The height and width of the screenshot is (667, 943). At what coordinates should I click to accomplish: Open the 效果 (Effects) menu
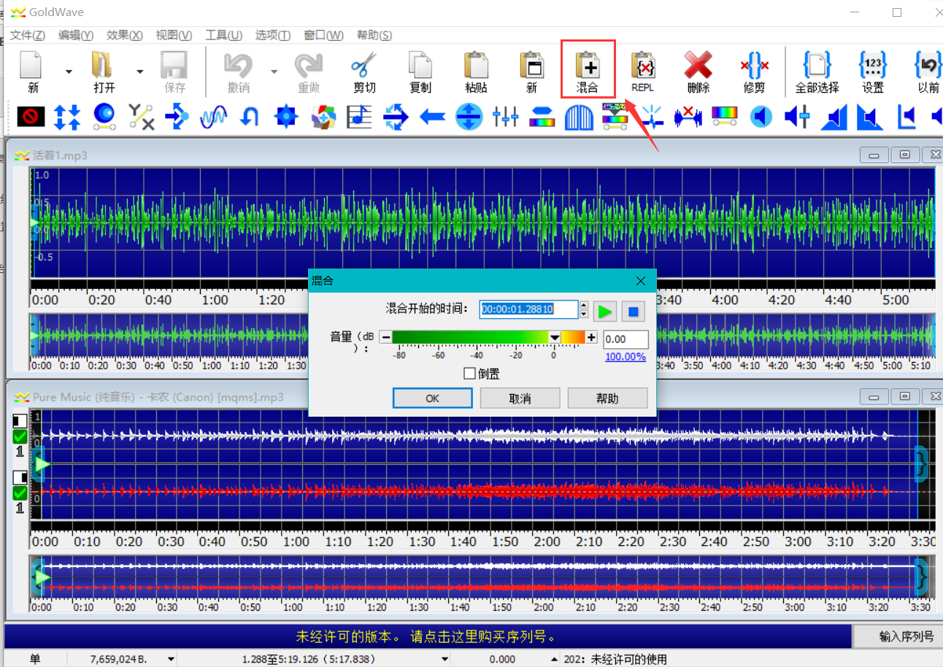(x=124, y=35)
